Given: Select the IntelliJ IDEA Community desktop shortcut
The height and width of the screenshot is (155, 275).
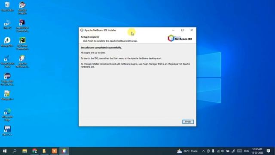Looking at the screenshot, I should coord(22,26).
